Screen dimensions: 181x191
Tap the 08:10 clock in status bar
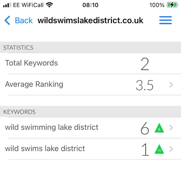tap(90, 5)
